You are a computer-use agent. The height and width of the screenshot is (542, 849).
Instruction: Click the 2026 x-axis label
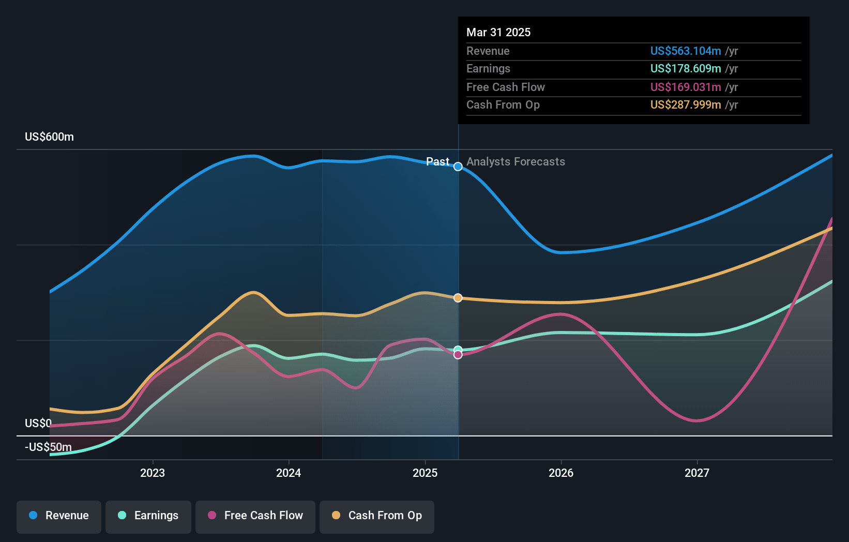coord(561,473)
